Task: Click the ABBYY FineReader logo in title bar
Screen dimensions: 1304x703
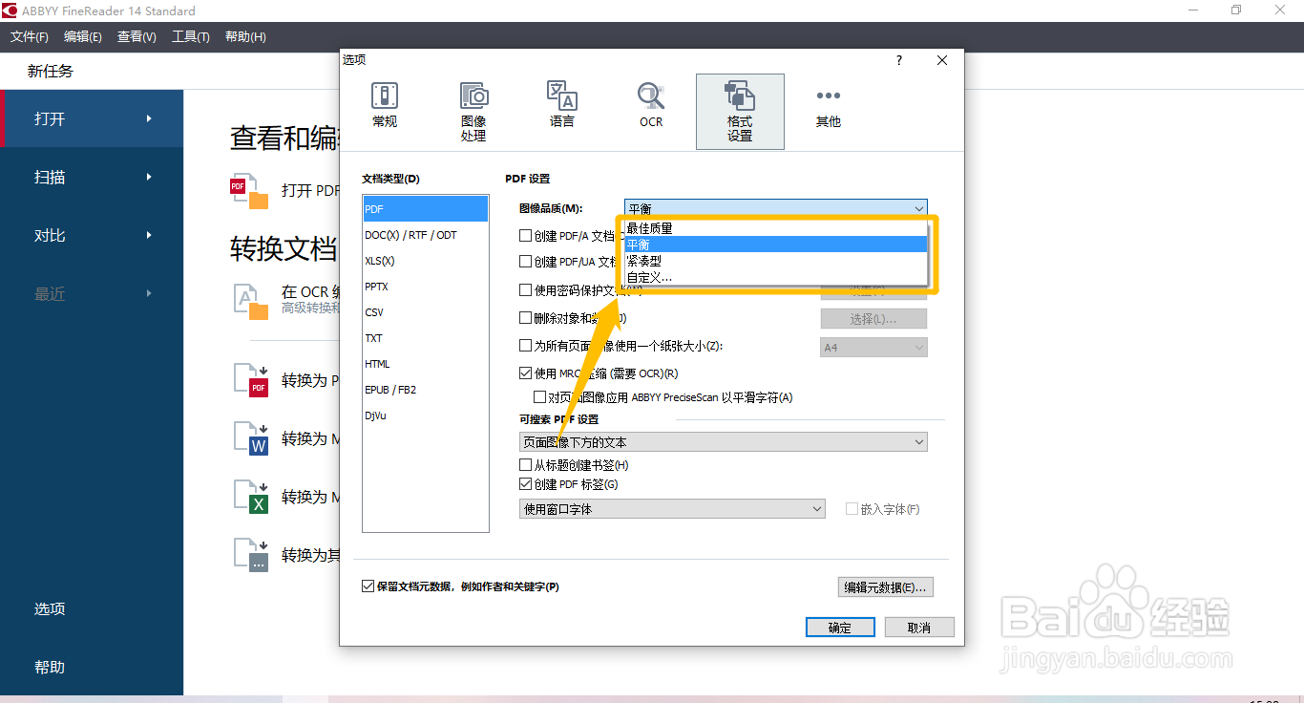Action: coord(9,11)
